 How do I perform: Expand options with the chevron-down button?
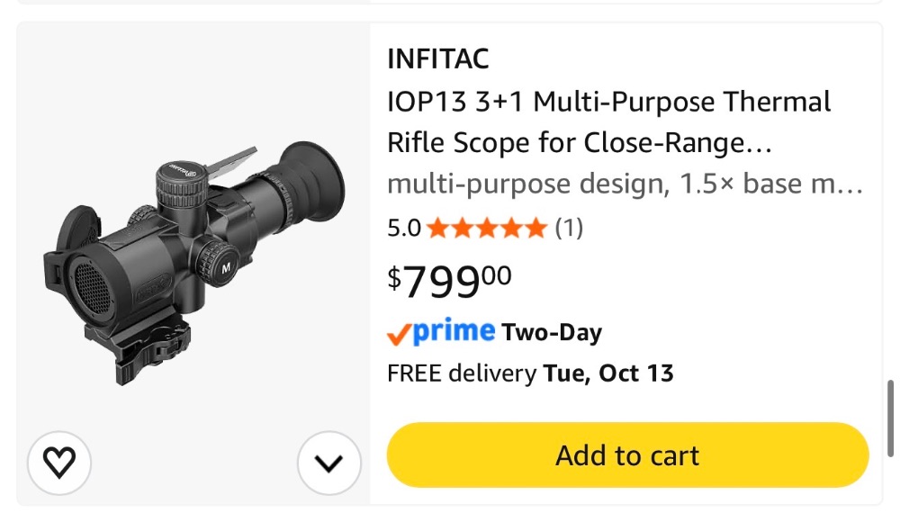click(328, 463)
